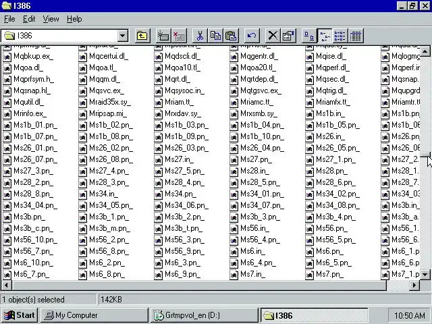The height and width of the screenshot is (324, 432).
Task: Select the file name Mrinfo.ex_
Action: click(30, 114)
